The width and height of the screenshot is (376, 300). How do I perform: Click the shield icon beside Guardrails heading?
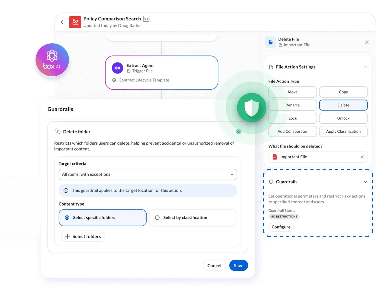coord(271,182)
